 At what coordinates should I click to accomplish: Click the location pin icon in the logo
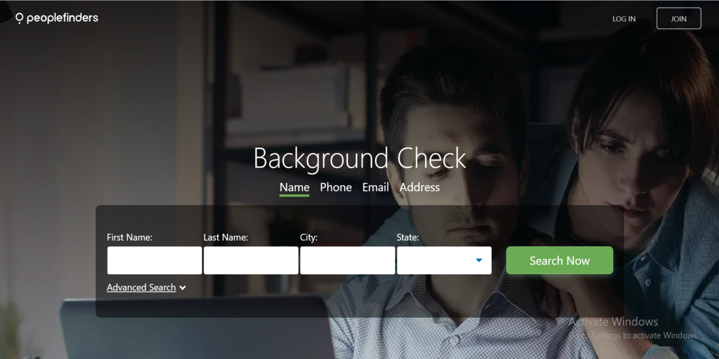click(x=19, y=18)
